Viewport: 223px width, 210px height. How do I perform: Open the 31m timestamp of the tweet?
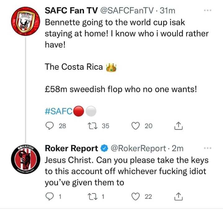(x=167, y=11)
